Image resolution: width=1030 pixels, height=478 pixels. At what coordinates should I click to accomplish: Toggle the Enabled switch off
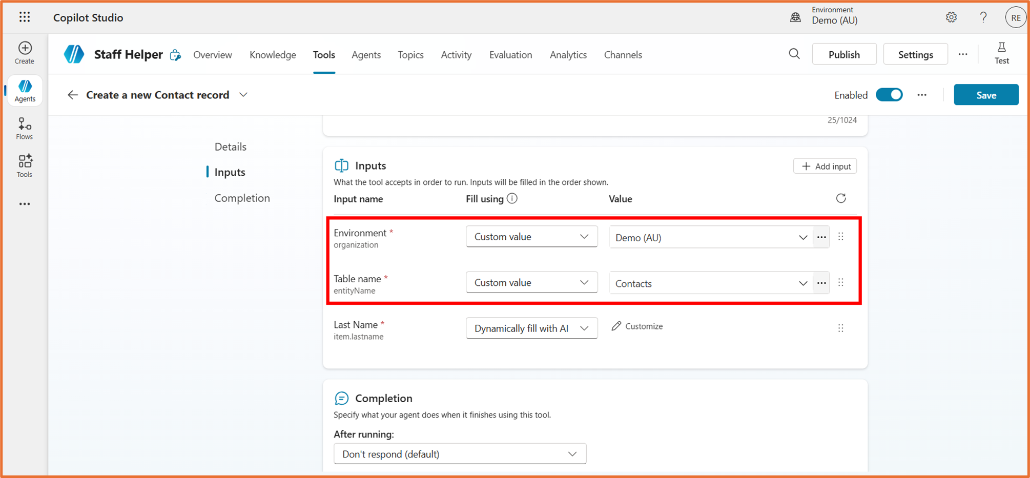click(889, 95)
